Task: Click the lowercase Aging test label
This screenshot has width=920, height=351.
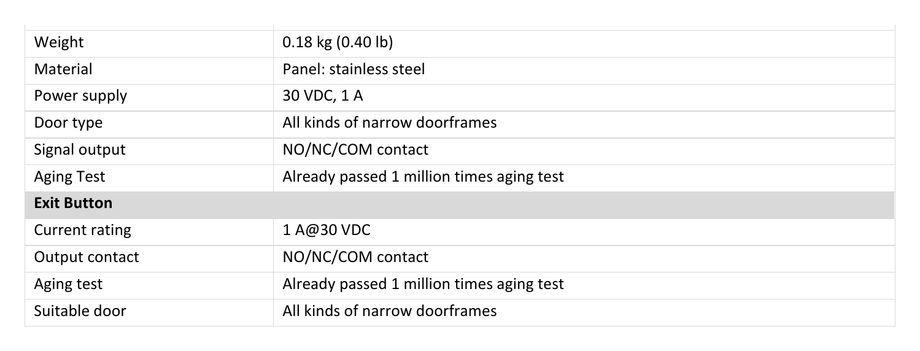Action: point(68,284)
